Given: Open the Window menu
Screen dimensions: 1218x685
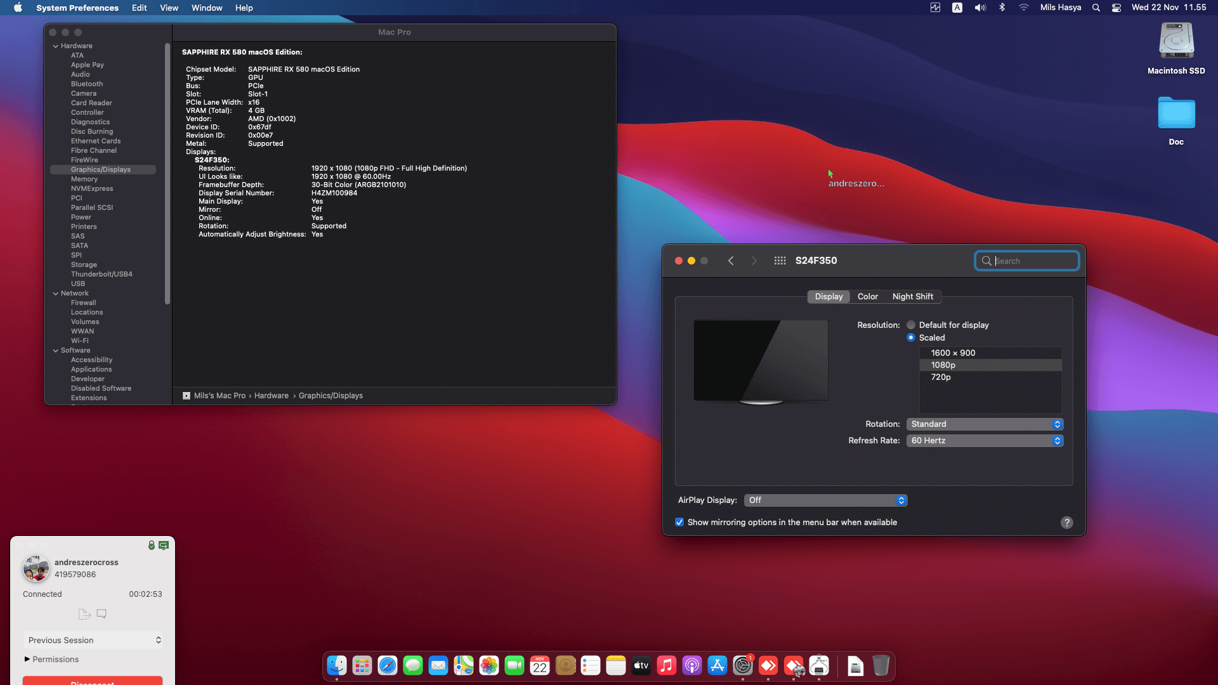Looking at the screenshot, I should coord(207,8).
